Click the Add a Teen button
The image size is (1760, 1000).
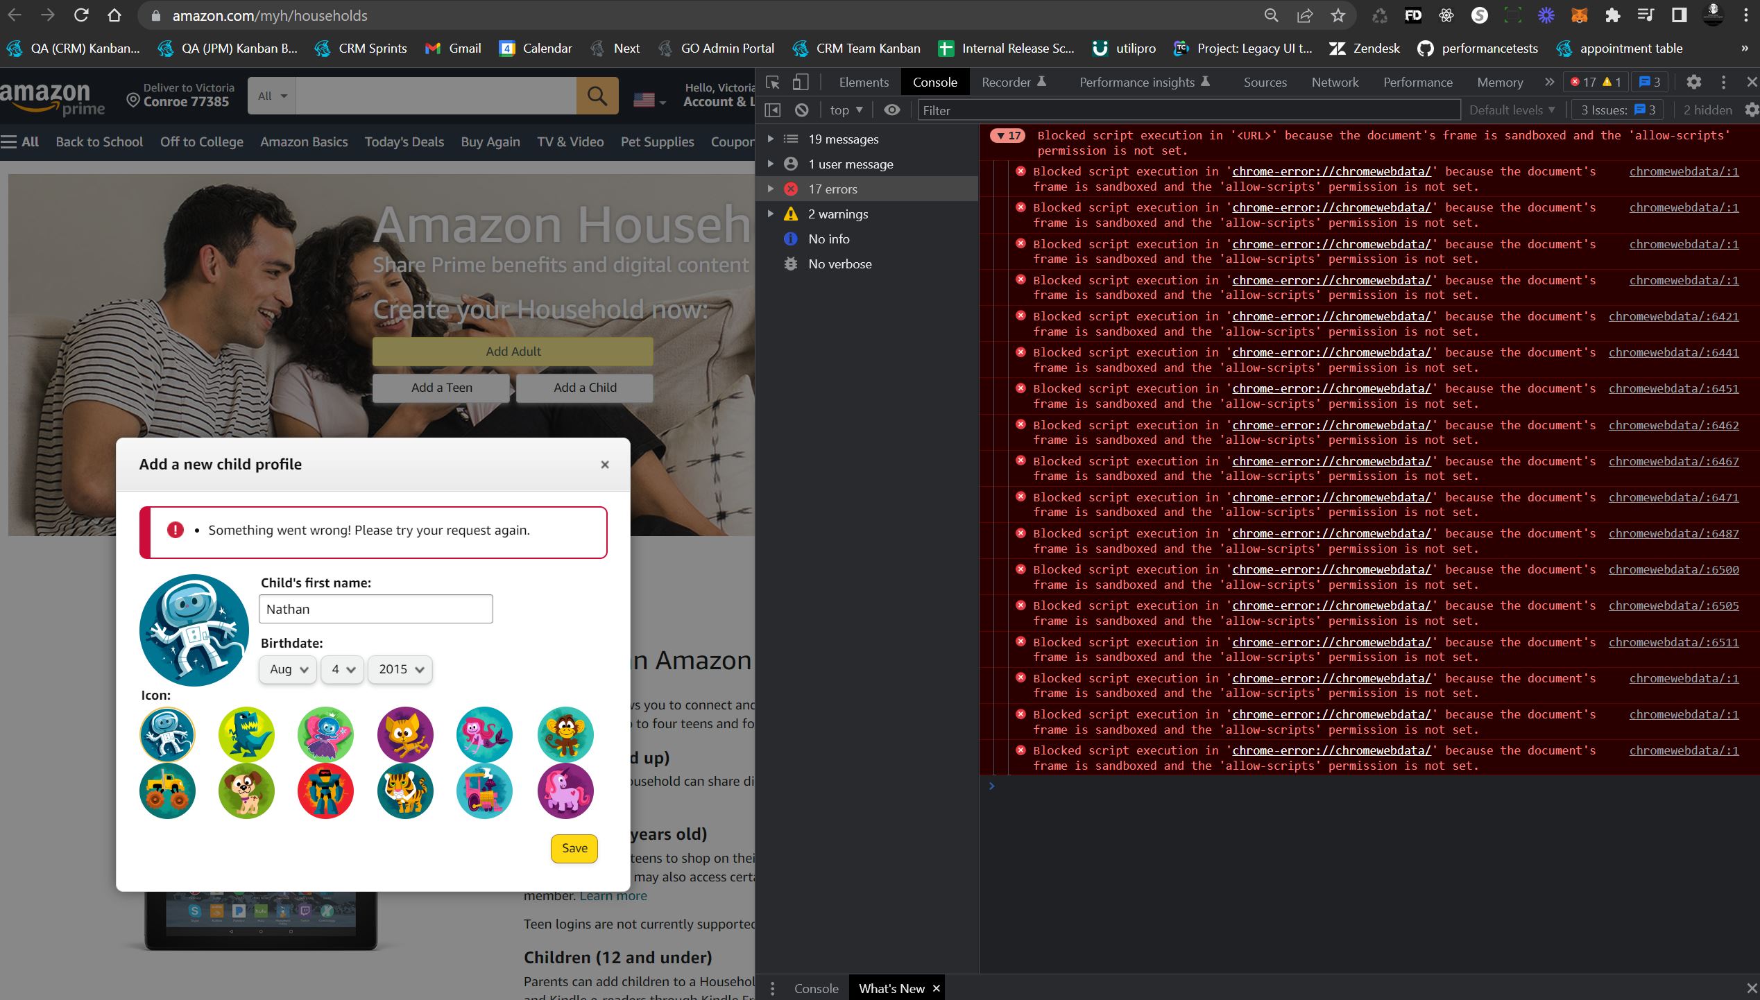[x=441, y=388]
